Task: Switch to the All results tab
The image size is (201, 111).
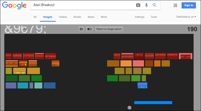Action: 35,17
